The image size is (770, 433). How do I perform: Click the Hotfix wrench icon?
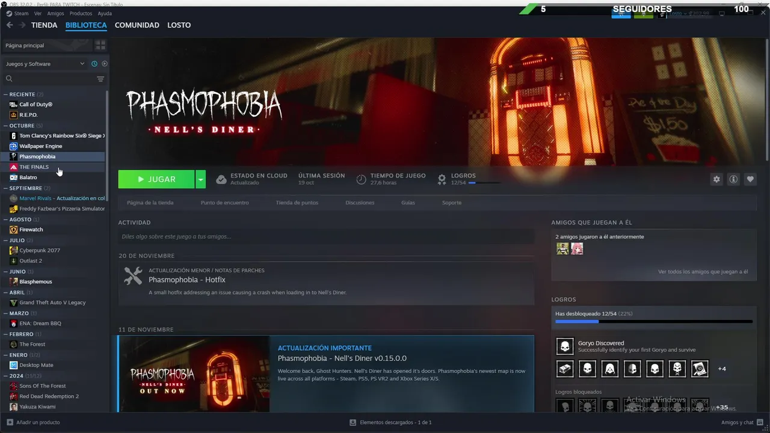click(133, 276)
